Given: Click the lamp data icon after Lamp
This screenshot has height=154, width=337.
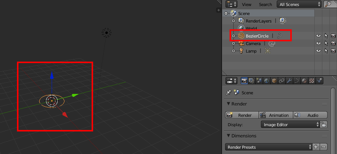Looking at the screenshot, I should coord(268,51).
